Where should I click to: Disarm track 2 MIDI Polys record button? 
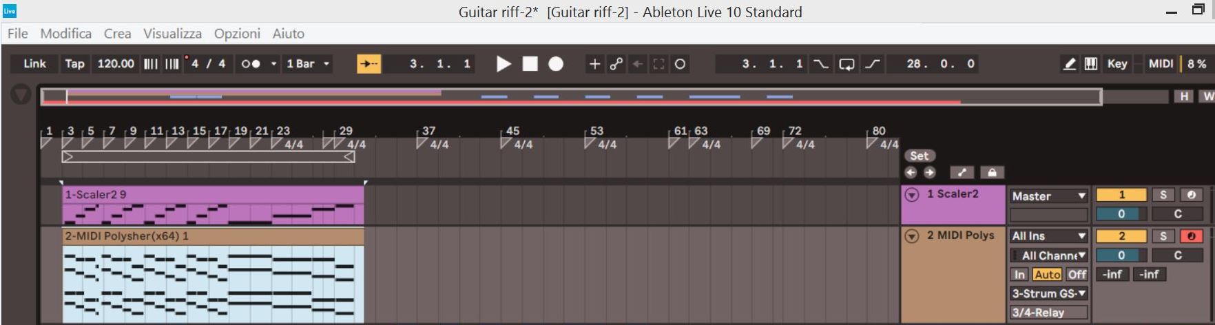click(x=1191, y=236)
